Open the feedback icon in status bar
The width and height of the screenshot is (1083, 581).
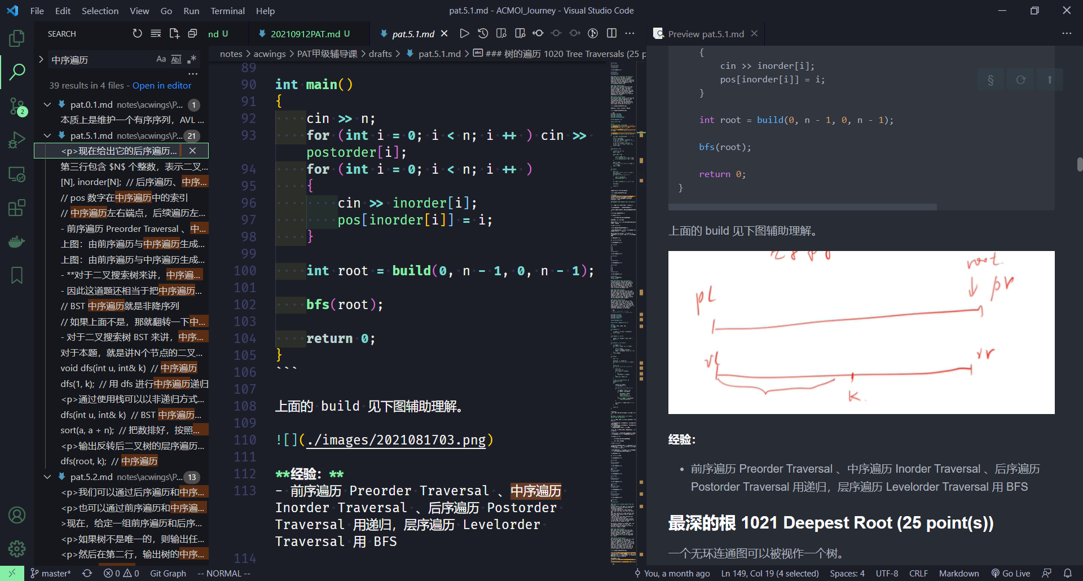click(x=1047, y=573)
